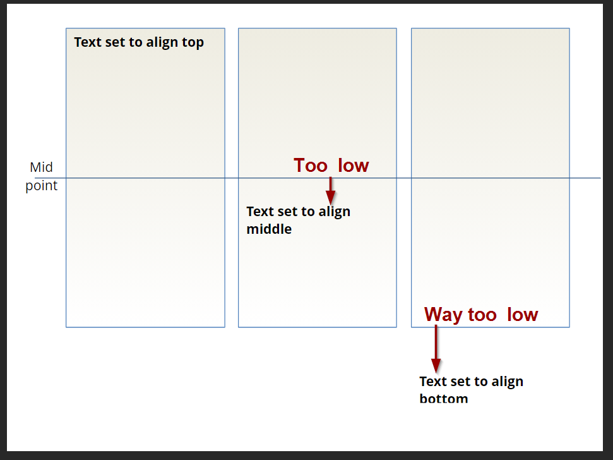Screen dimensions: 613x460
Task: Click the red "Too low" label
Action: point(331,166)
